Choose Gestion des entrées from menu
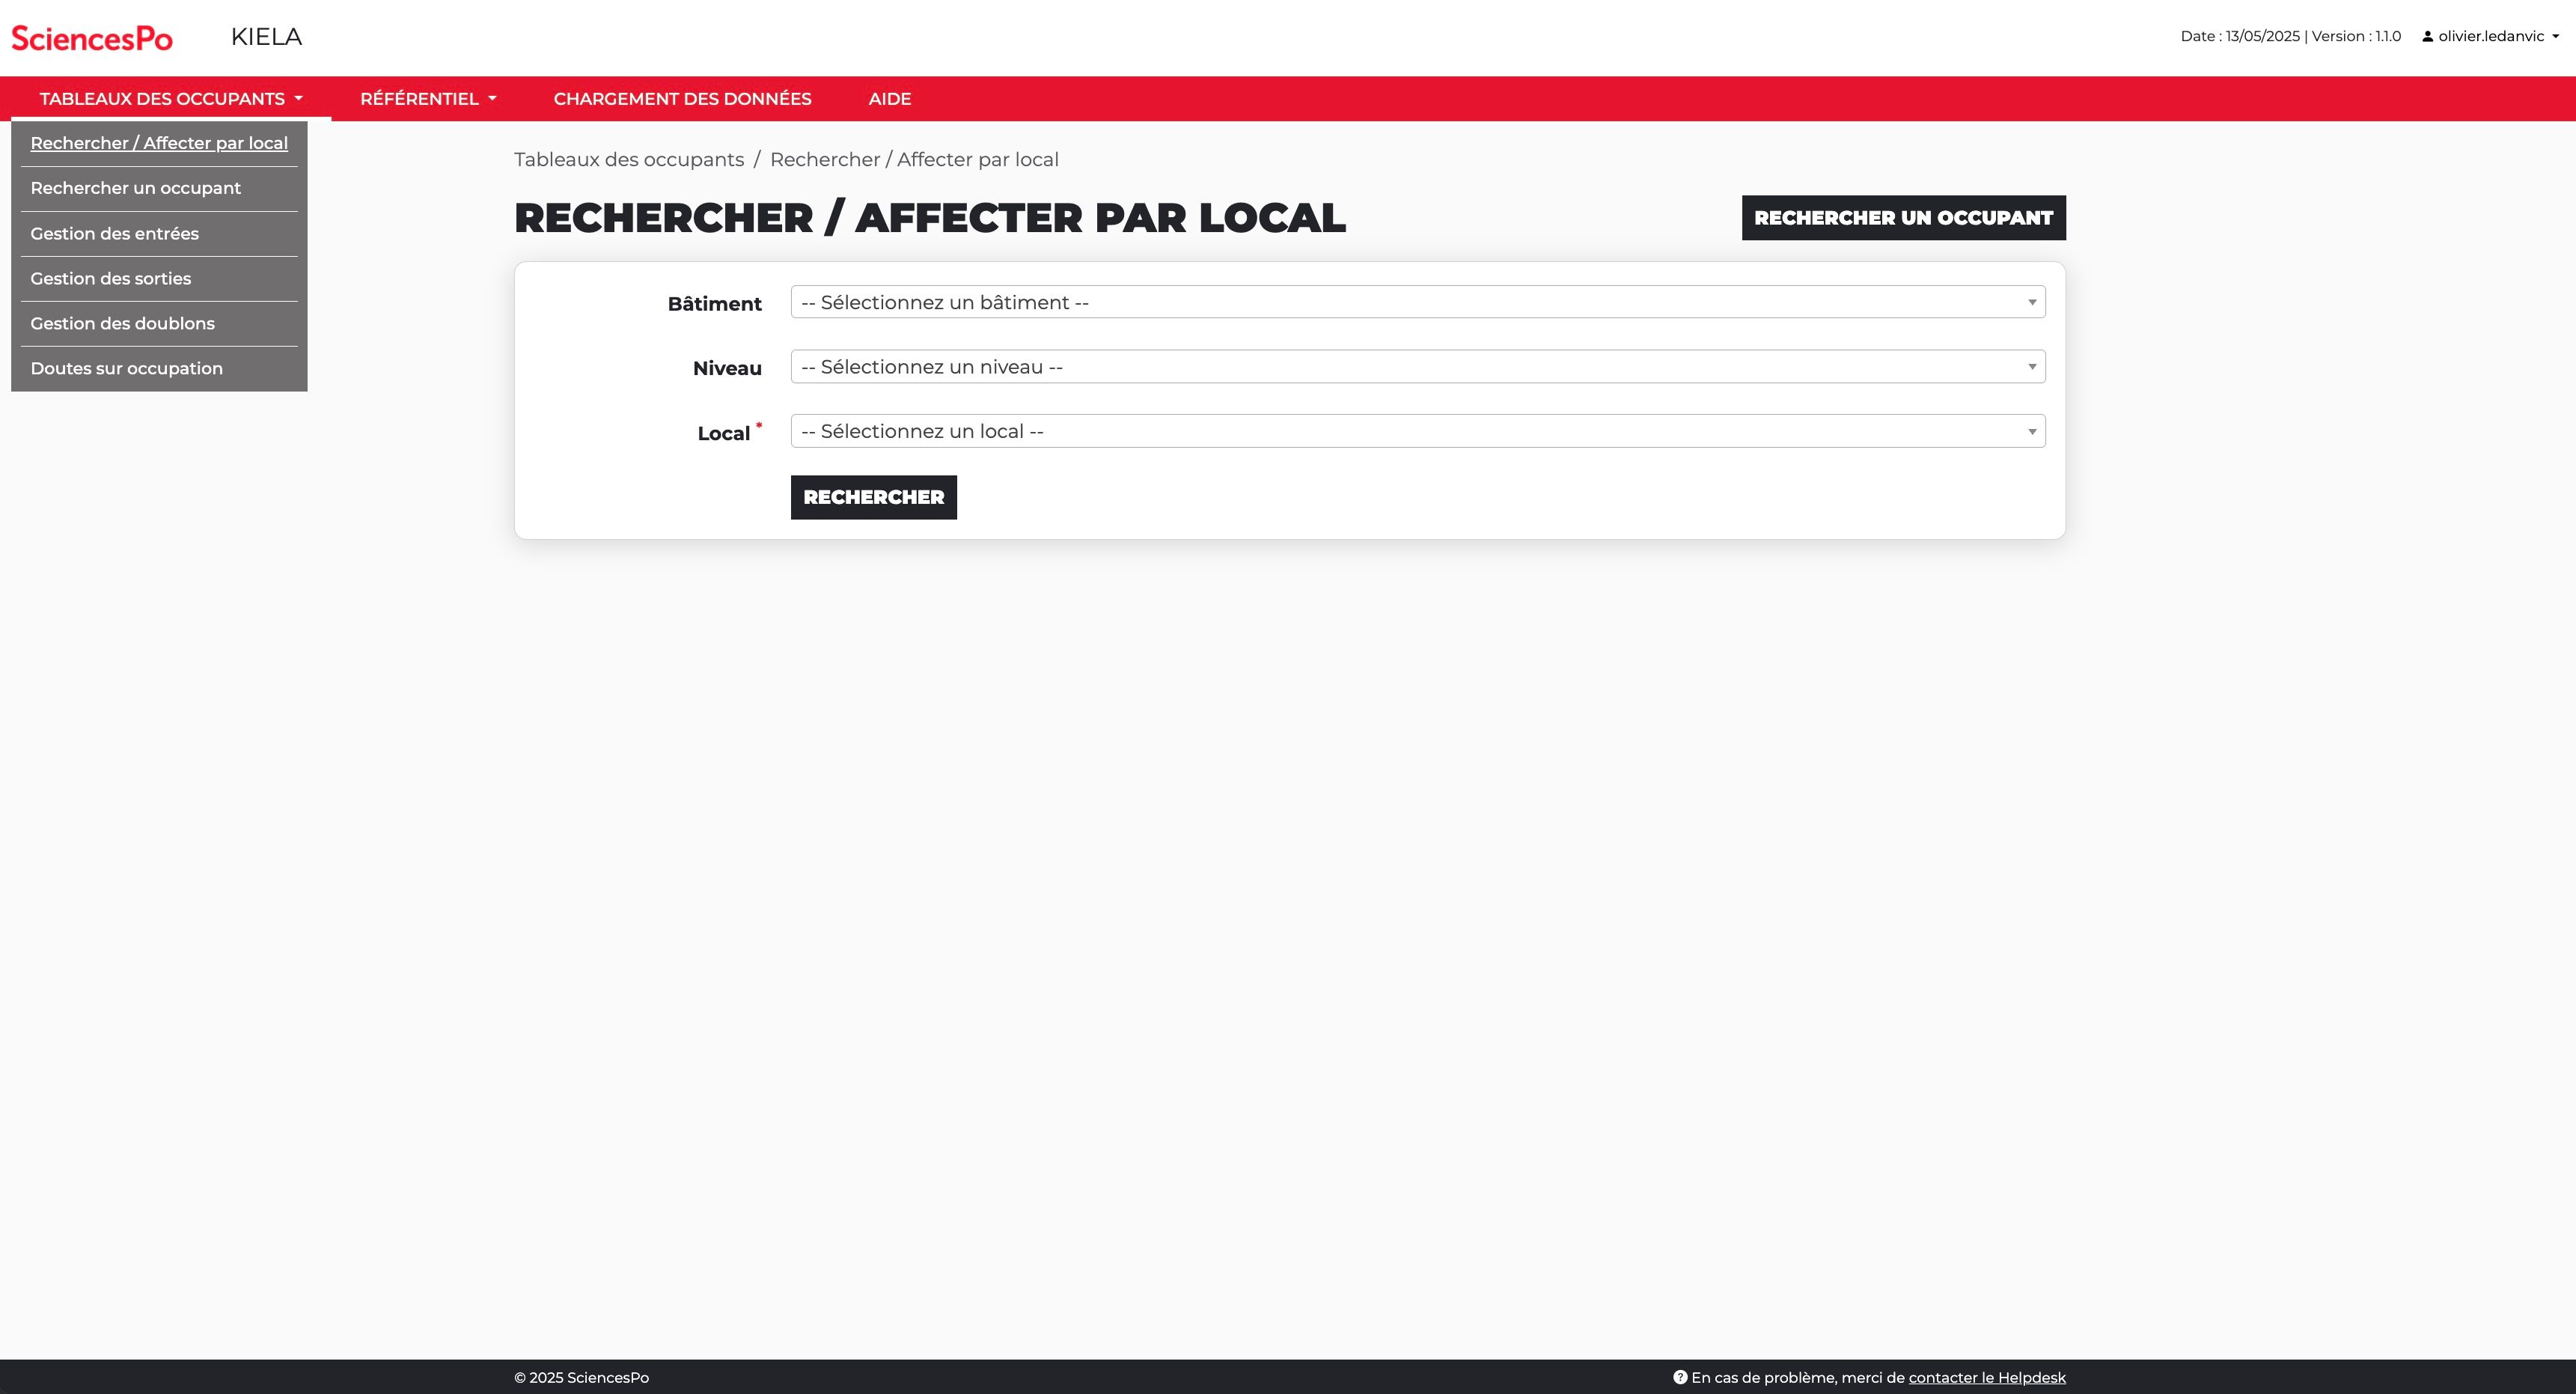Image resolution: width=2576 pixels, height=1394 pixels. click(115, 234)
